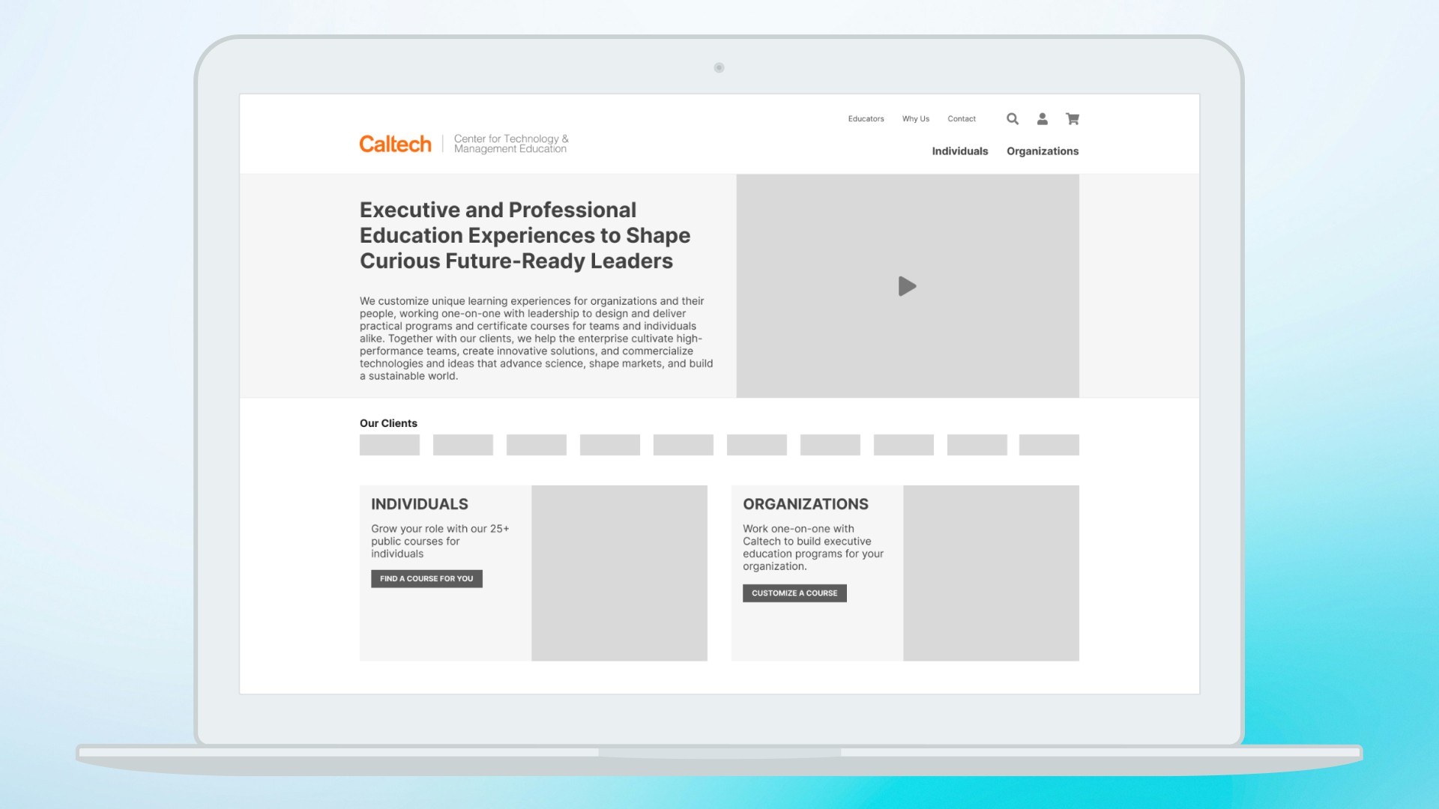Click the Organizations card image
Screen dimensions: 1439x809
[991, 573]
